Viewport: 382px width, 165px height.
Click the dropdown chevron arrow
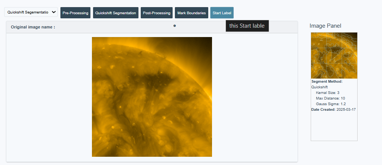(54, 12)
